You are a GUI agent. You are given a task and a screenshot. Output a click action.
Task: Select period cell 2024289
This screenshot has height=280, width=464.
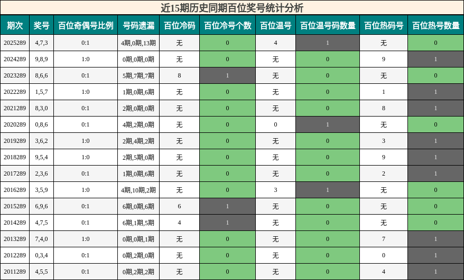pyautogui.click(x=15, y=59)
